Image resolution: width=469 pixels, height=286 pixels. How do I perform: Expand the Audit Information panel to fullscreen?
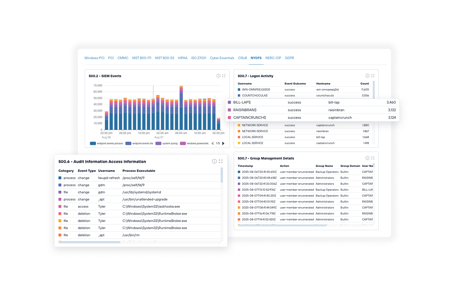pos(221,161)
